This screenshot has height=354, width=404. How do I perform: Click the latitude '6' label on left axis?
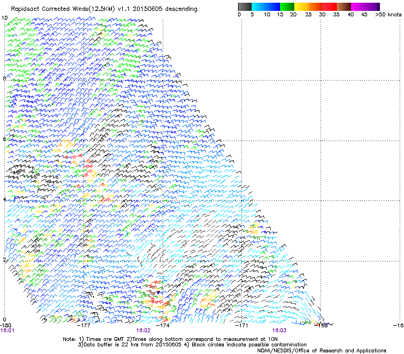4,139
